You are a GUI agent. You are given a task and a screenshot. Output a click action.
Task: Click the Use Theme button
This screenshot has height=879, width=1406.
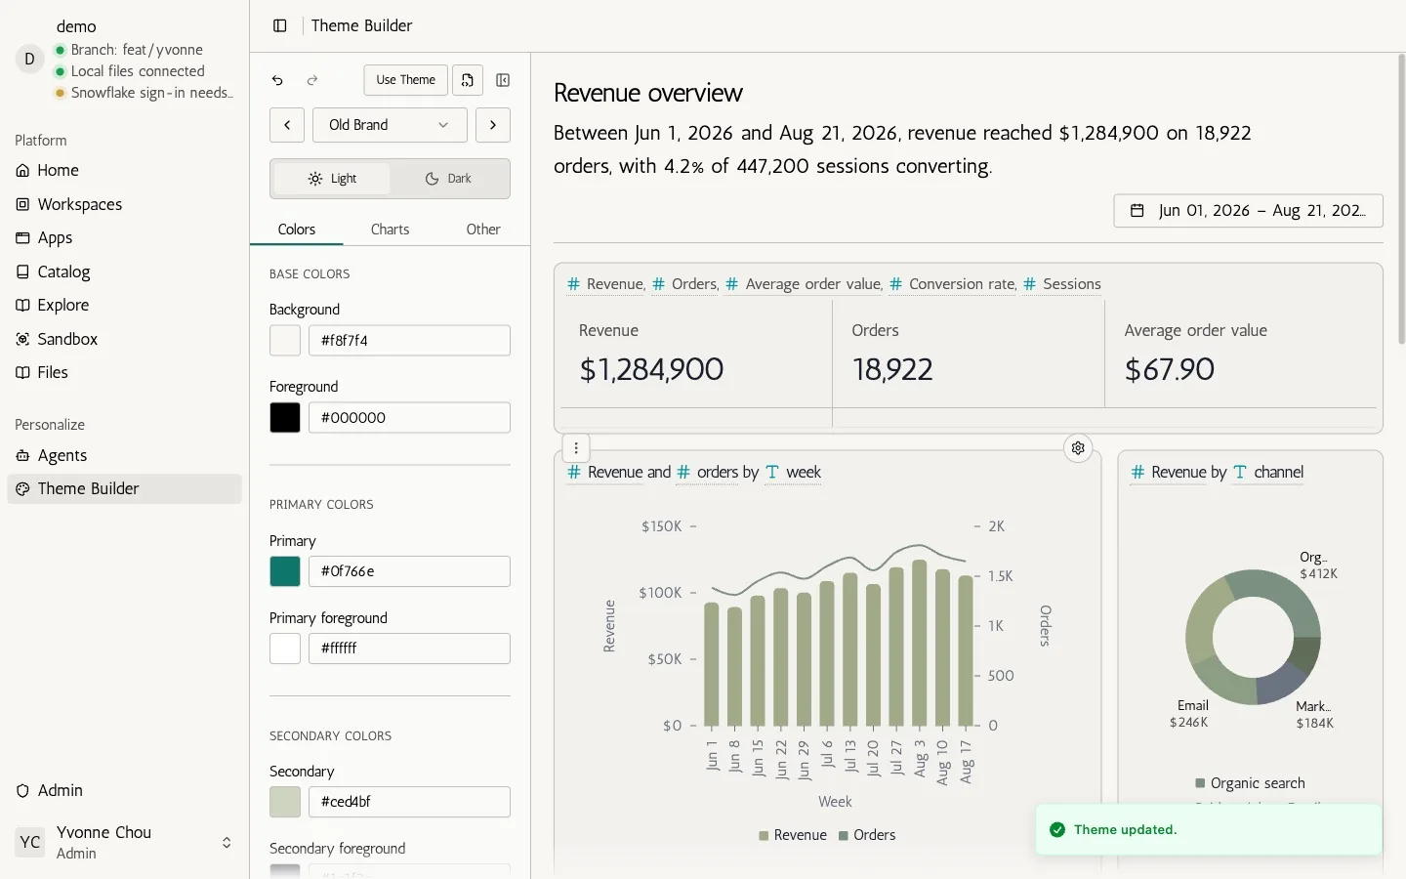(x=406, y=80)
